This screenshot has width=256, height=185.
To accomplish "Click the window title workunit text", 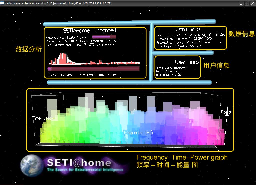I will pyautogui.click(x=82, y=3).
